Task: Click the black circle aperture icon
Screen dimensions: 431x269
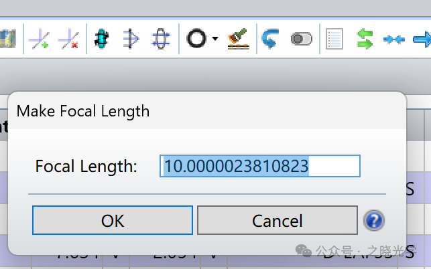Action: [196, 39]
